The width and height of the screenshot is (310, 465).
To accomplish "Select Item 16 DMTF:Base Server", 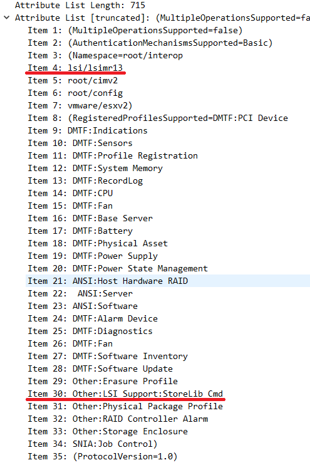I will pyautogui.click(x=90, y=218).
